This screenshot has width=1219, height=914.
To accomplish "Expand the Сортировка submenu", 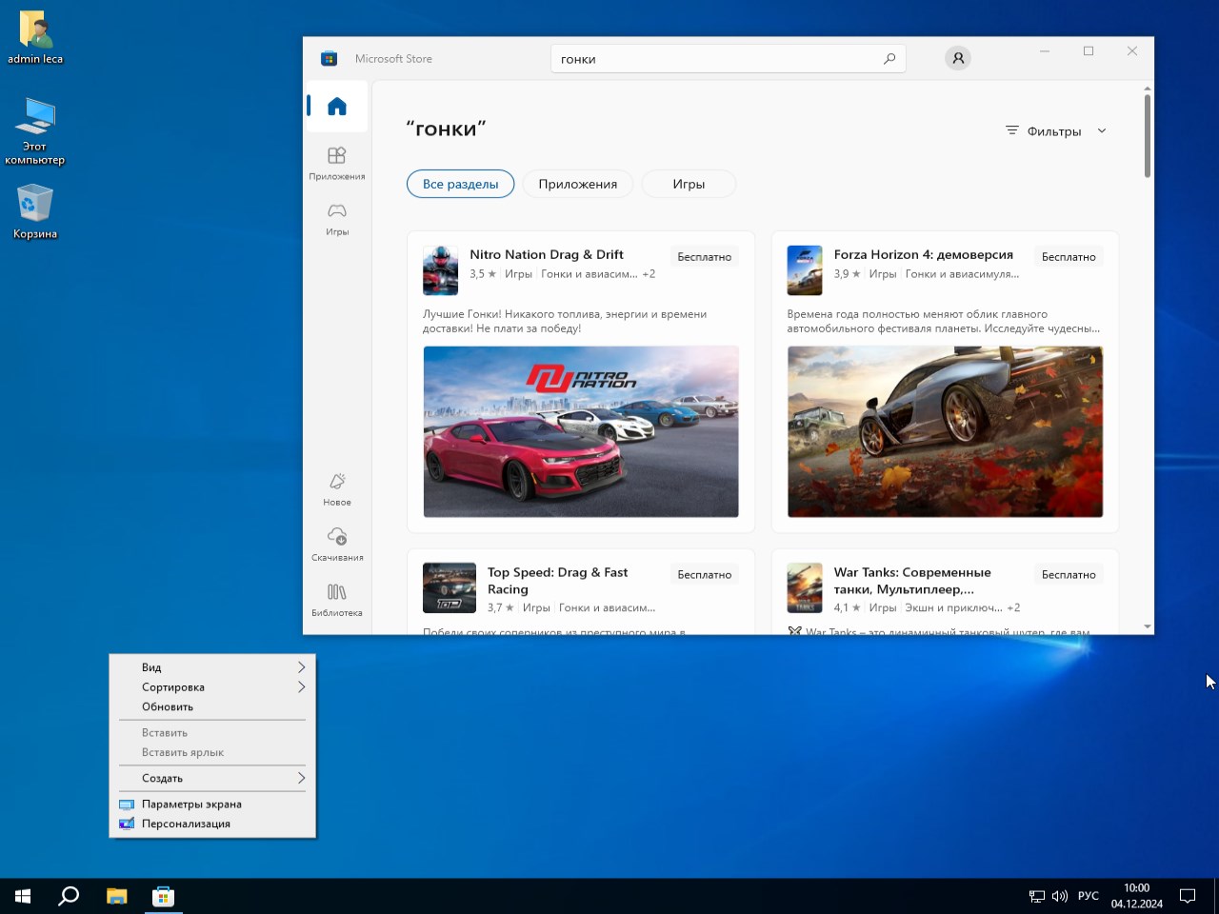I will point(212,687).
